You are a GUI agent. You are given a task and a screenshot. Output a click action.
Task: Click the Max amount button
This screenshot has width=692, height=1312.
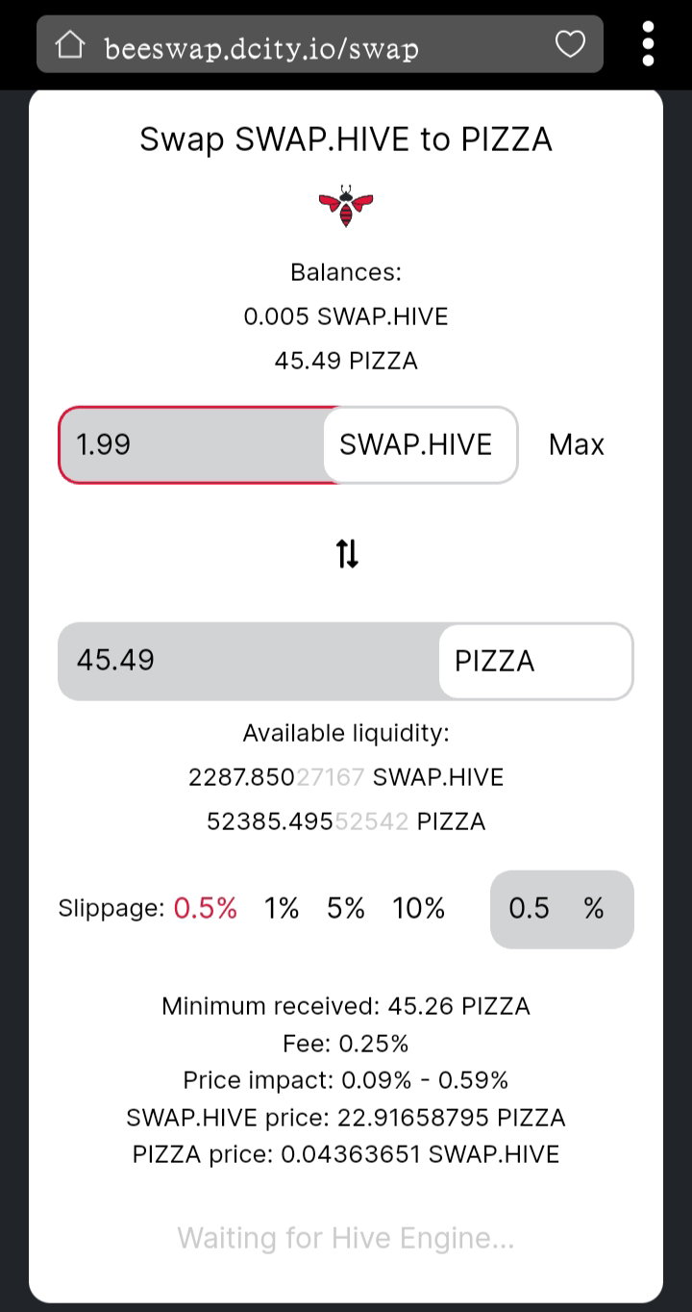point(577,444)
